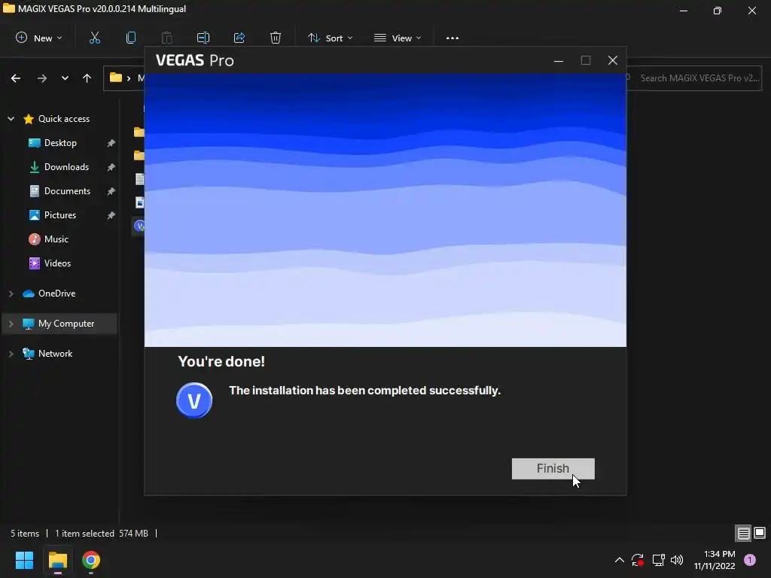The image size is (771, 578).
Task: Minimize the VEGAS Pro installer window
Action: (x=559, y=60)
